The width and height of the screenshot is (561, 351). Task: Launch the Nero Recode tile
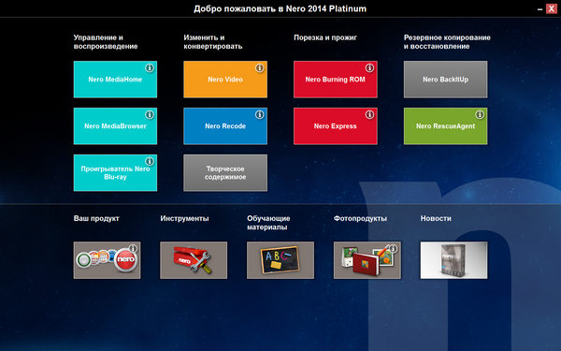coord(225,126)
